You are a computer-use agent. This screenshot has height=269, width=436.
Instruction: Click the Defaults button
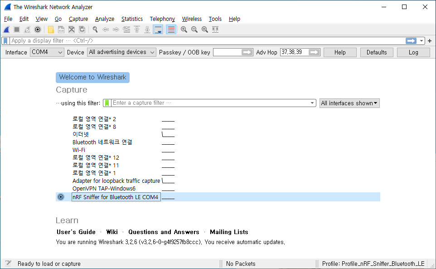point(377,52)
